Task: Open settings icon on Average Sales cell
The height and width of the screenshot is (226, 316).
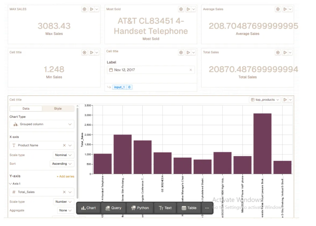Action: point(278,9)
